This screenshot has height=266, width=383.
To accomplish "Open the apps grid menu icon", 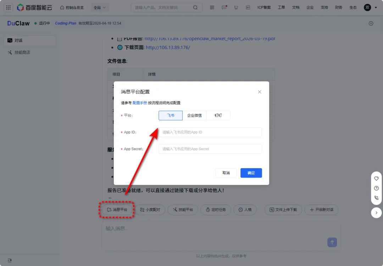I will click(x=9, y=7).
